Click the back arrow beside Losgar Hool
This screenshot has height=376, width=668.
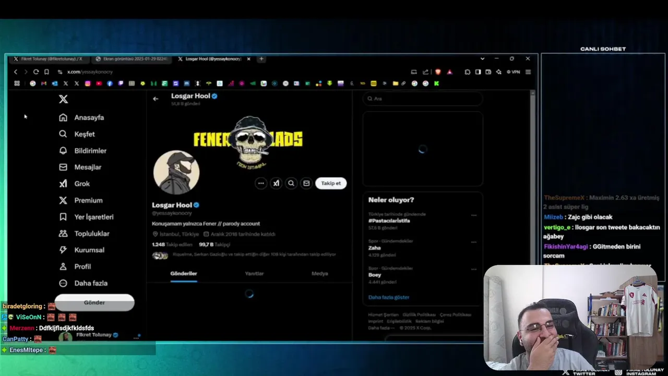pyautogui.click(x=156, y=99)
